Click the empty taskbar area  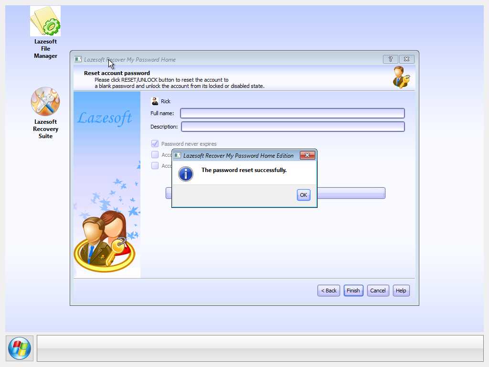click(260, 348)
